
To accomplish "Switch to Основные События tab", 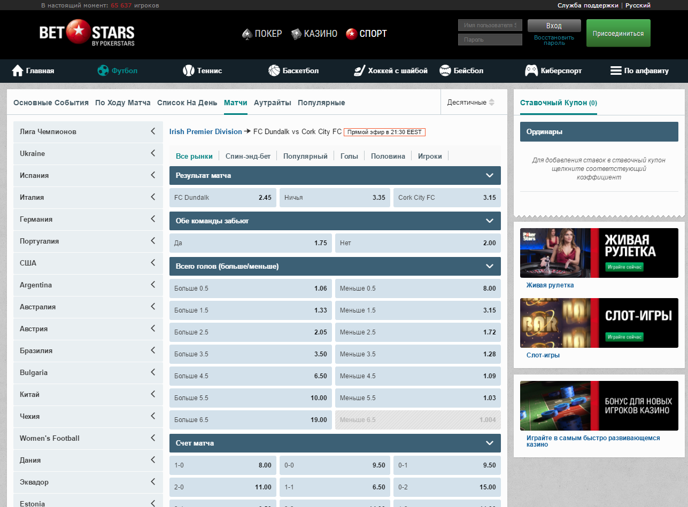I will pyautogui.click(x=51, y=103).
